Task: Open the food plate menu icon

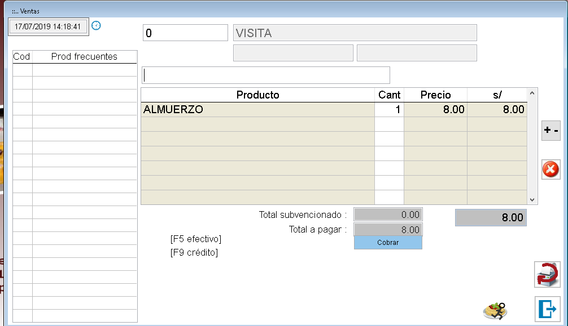Action: click(x=495, y=310)
